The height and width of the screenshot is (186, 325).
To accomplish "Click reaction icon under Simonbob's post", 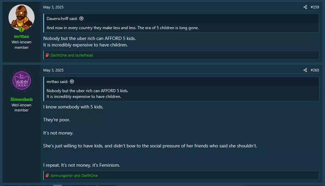I will point(47,175).
